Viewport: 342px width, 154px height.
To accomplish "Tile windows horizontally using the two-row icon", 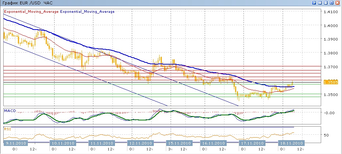I will [x=326, y=3].
